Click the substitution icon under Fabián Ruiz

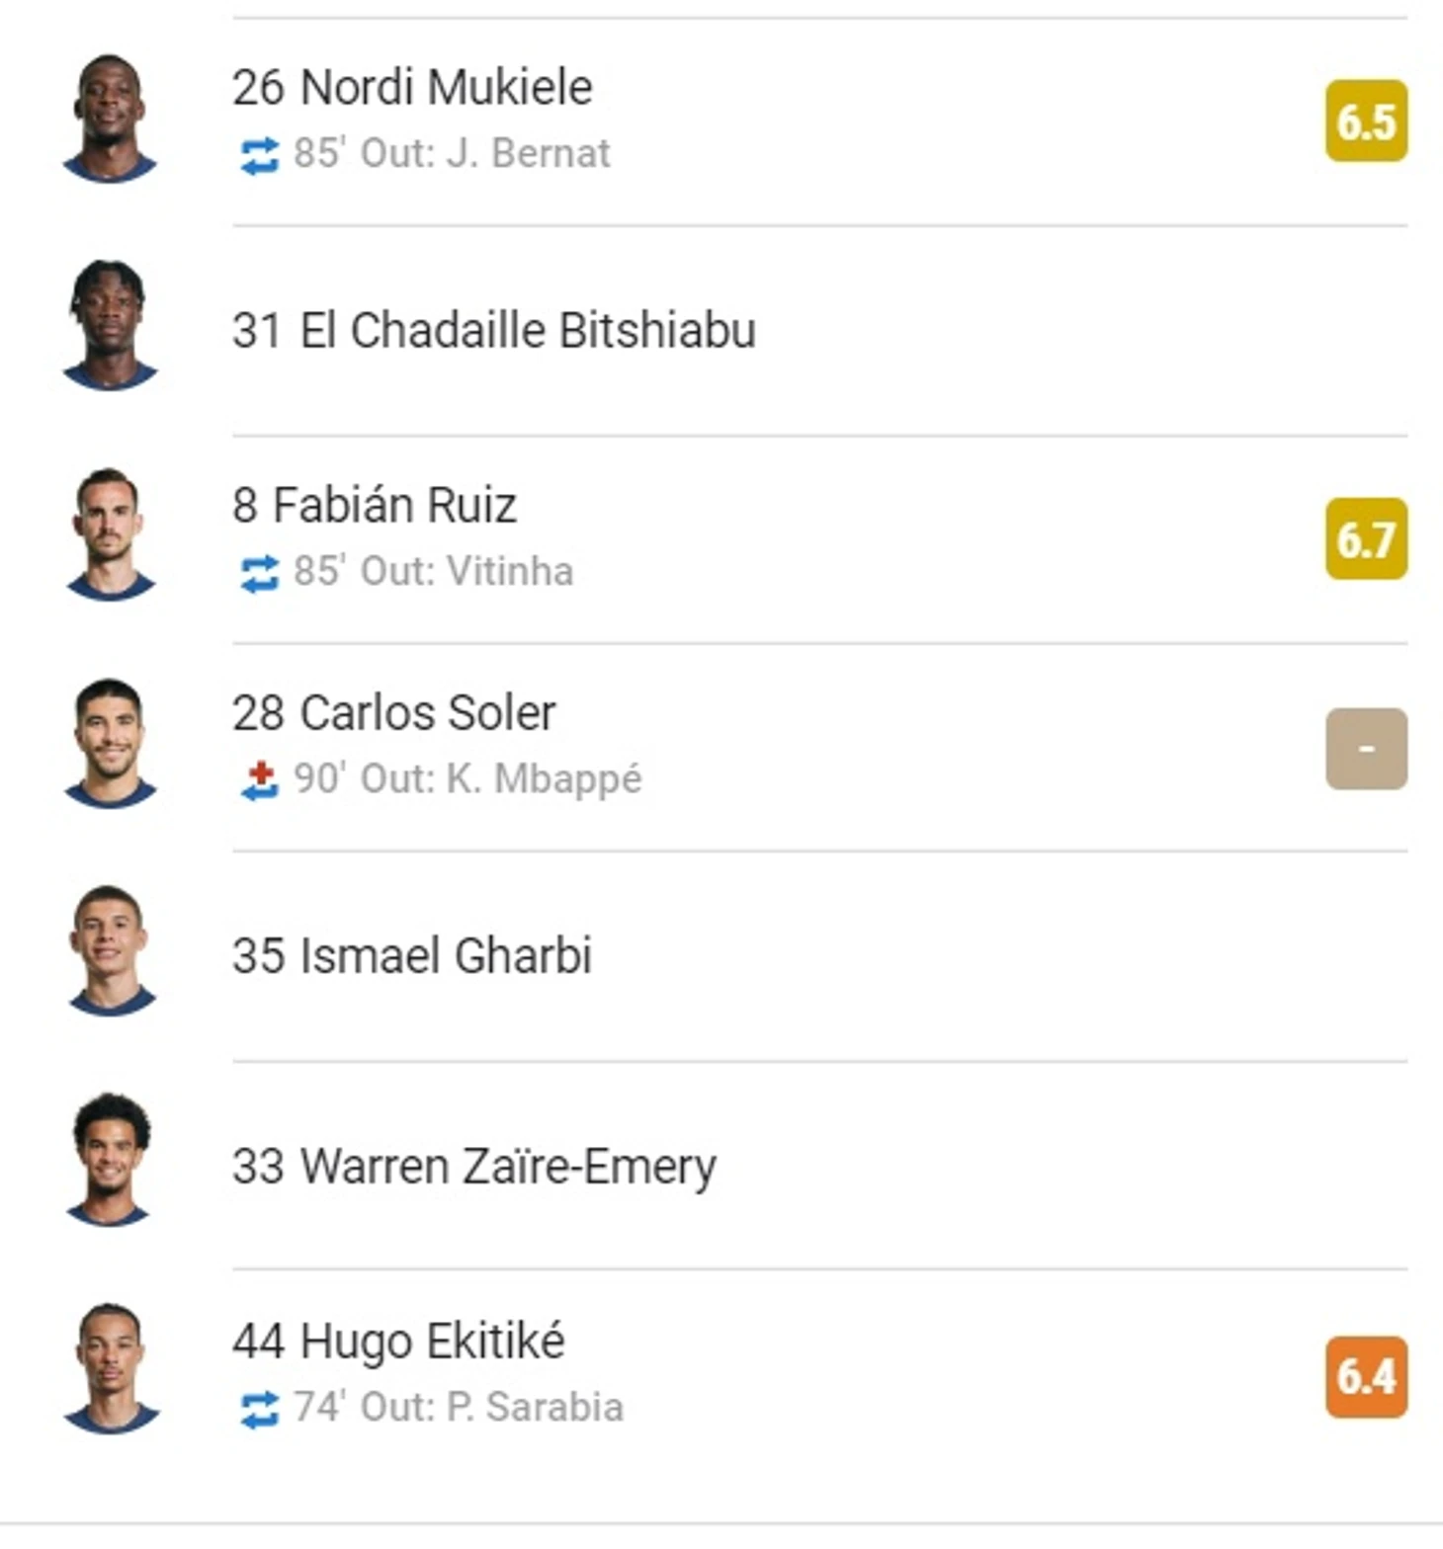259,573
